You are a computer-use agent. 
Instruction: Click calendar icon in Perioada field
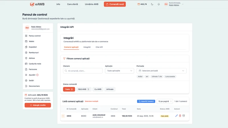[x=140, y=71]
